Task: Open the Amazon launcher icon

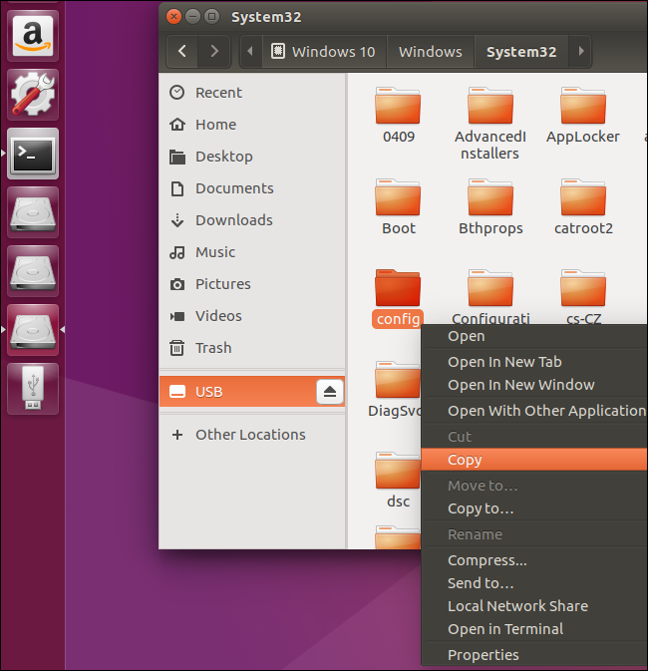Action: pyautogui.click(x=33, y=35)
